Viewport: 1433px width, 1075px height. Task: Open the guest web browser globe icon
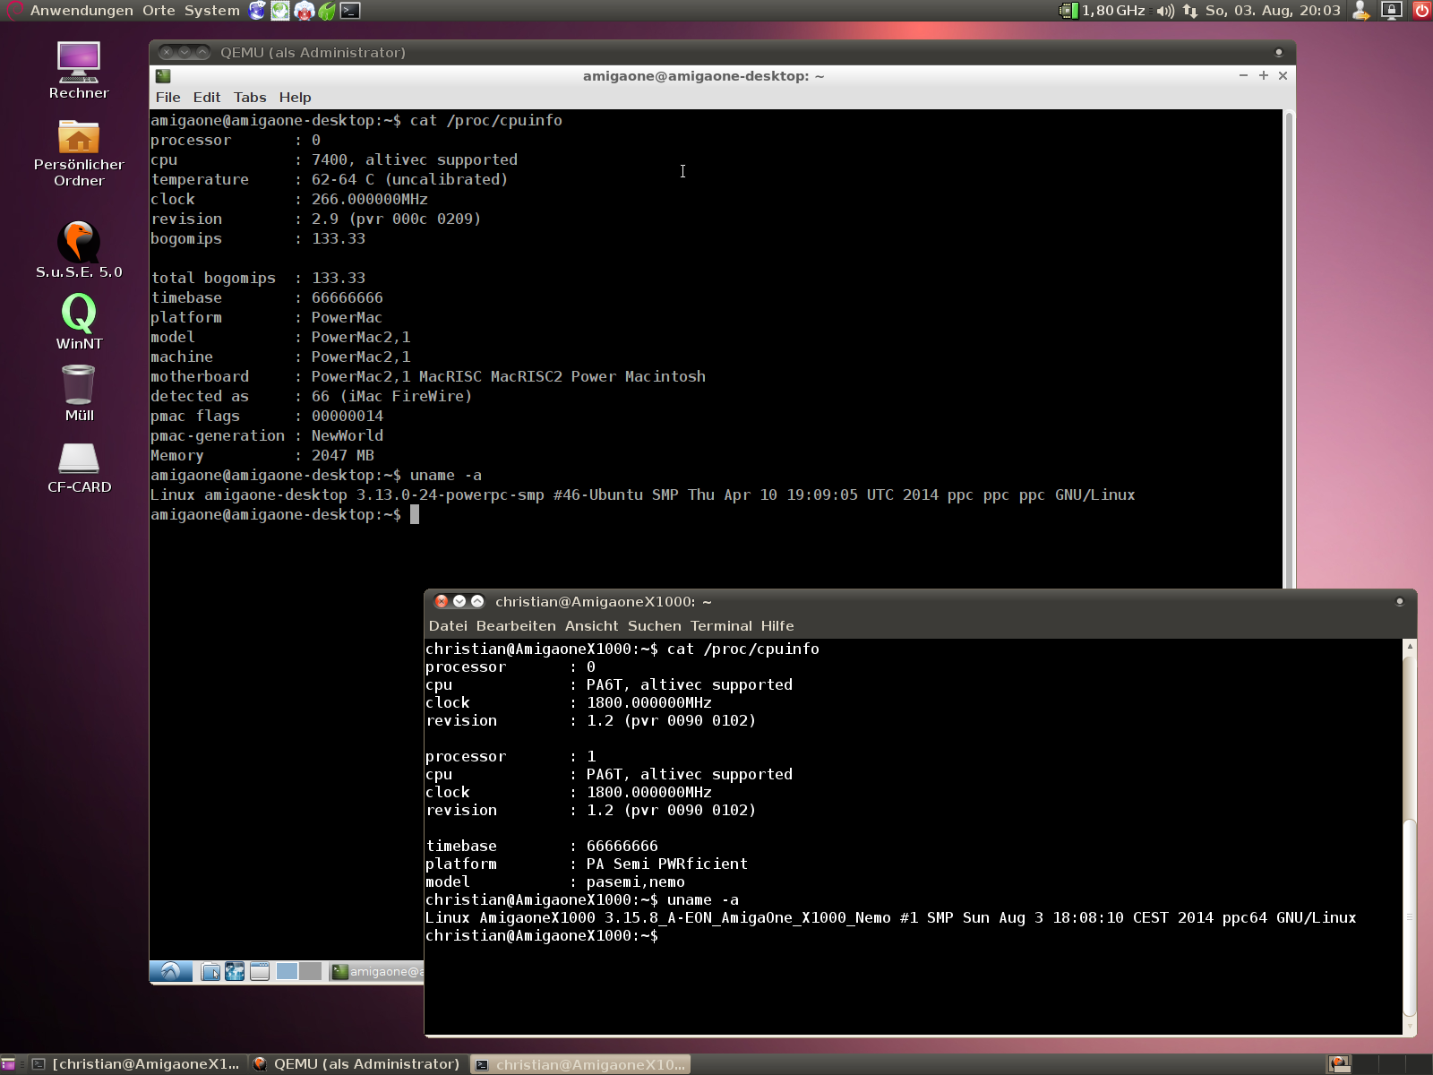pos(235,971)
